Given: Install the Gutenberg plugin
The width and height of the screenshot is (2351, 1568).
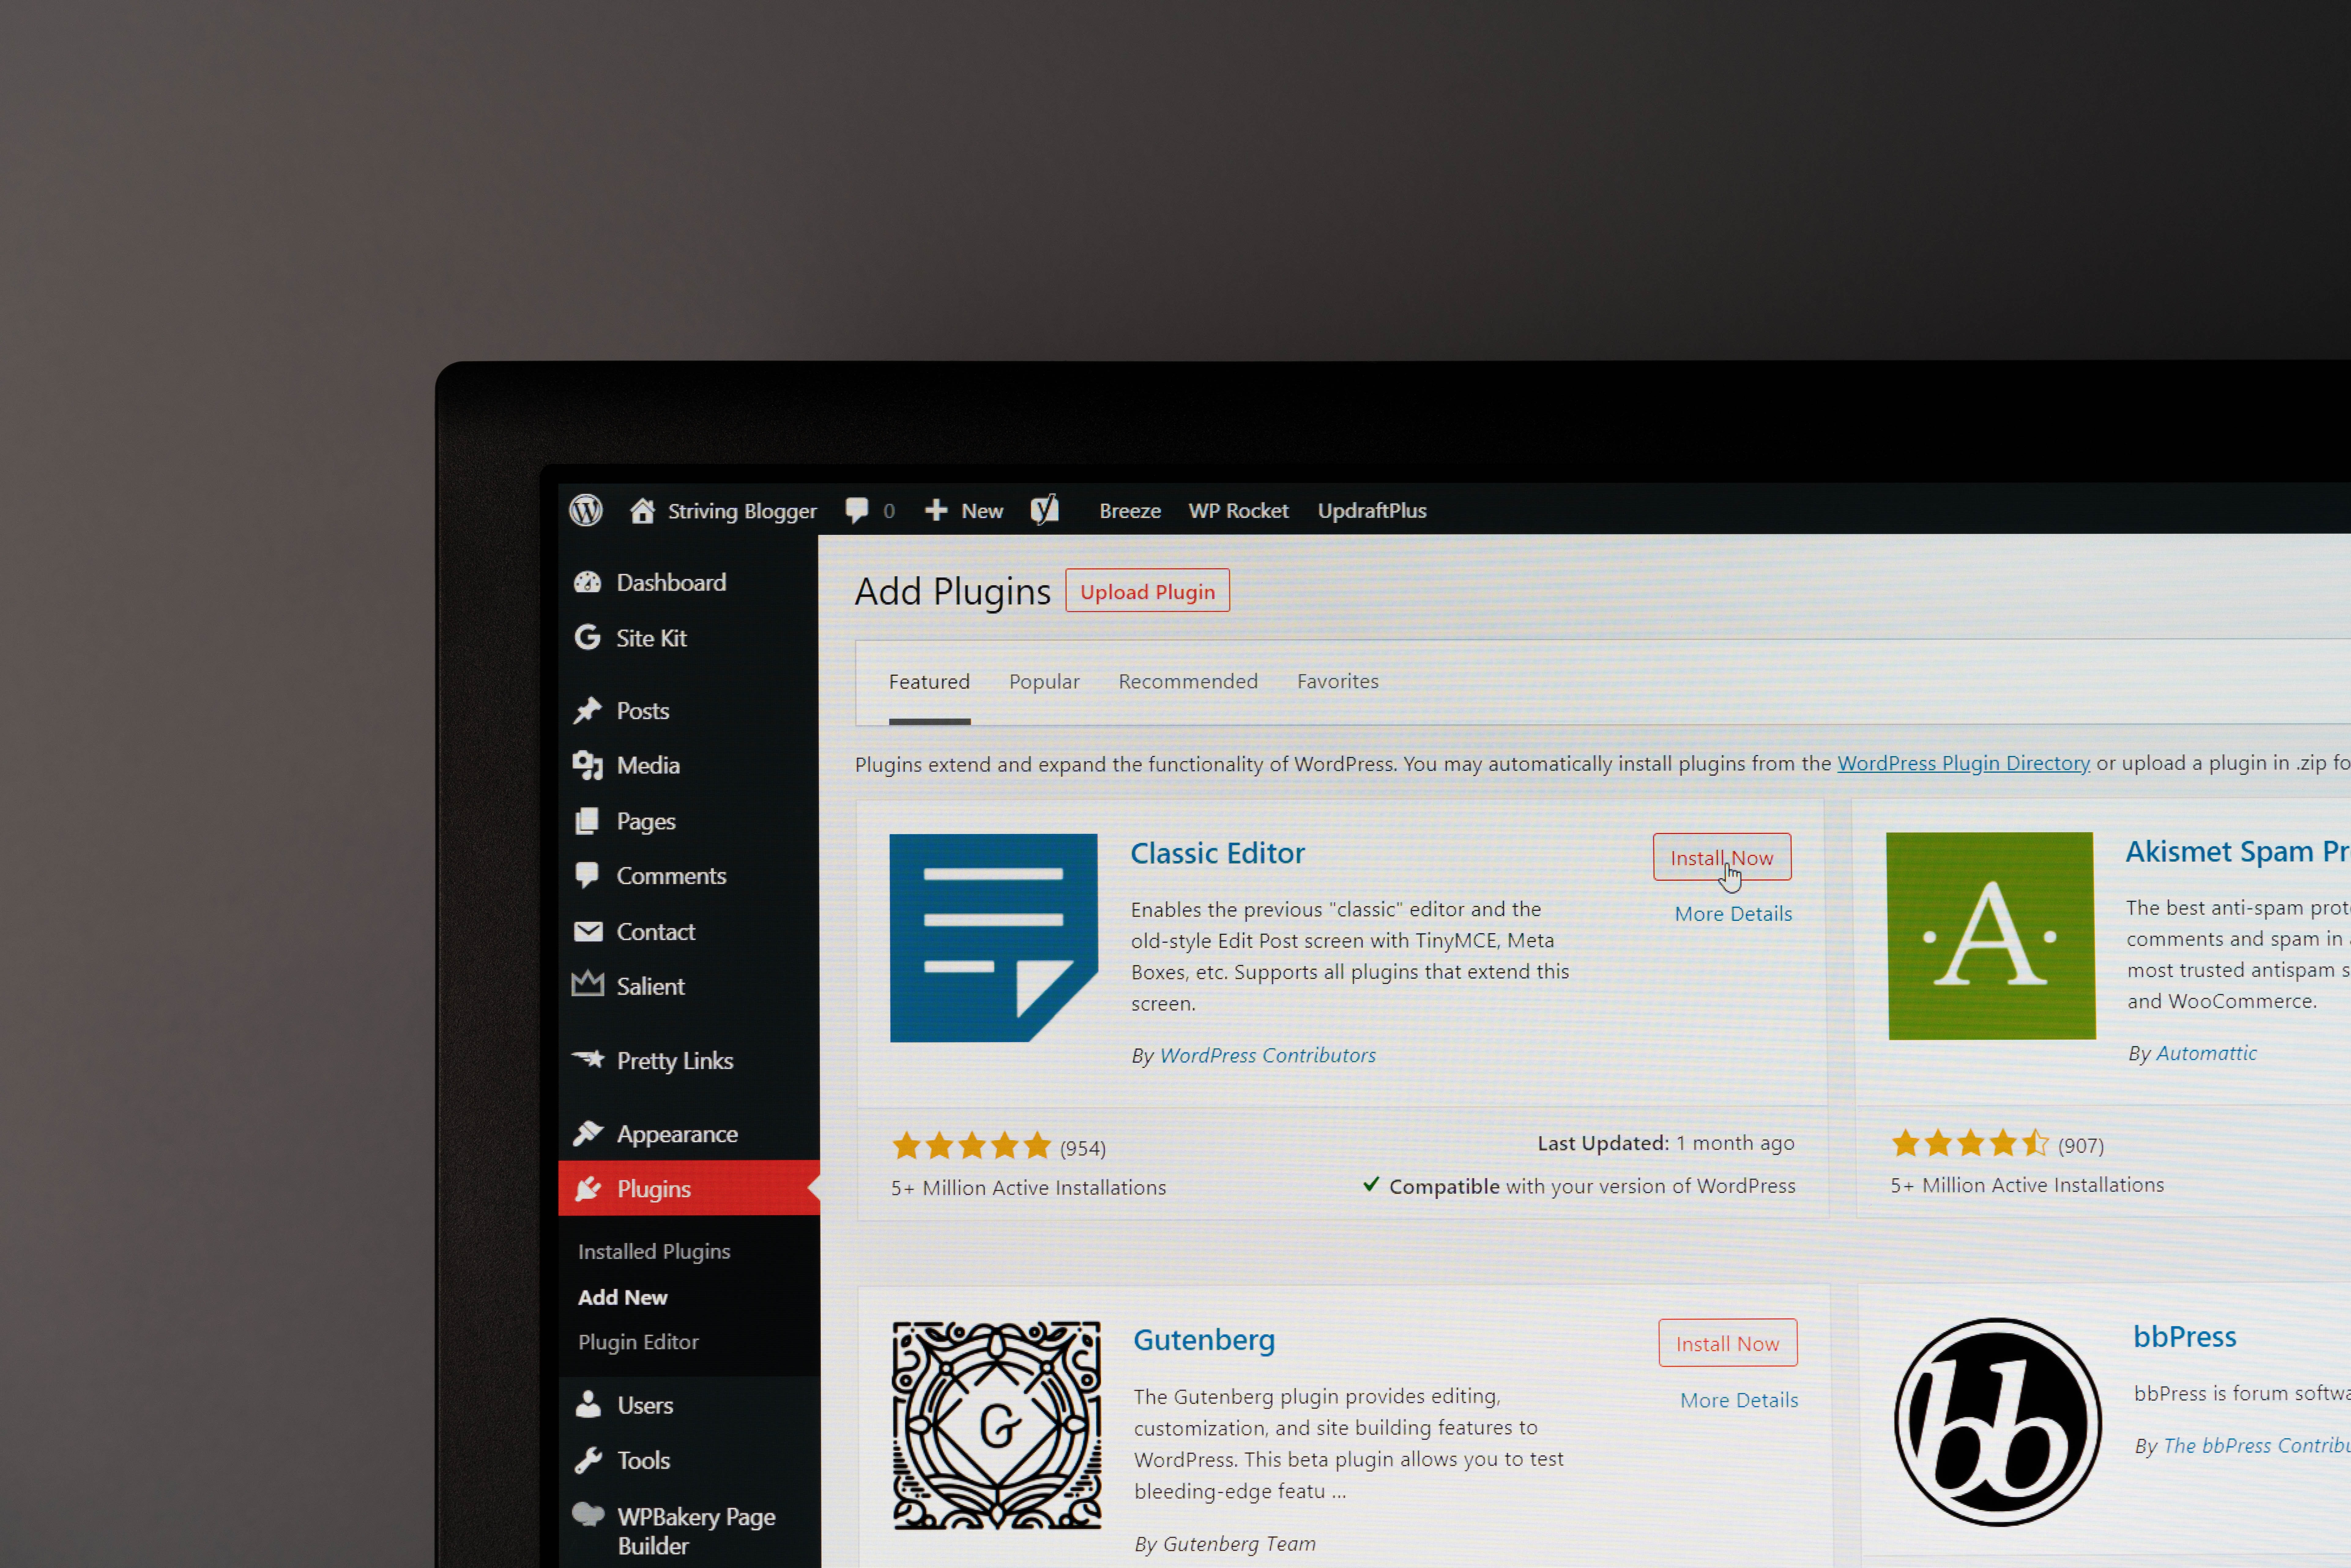Looking at the screenshot, I should 1727,1342.
